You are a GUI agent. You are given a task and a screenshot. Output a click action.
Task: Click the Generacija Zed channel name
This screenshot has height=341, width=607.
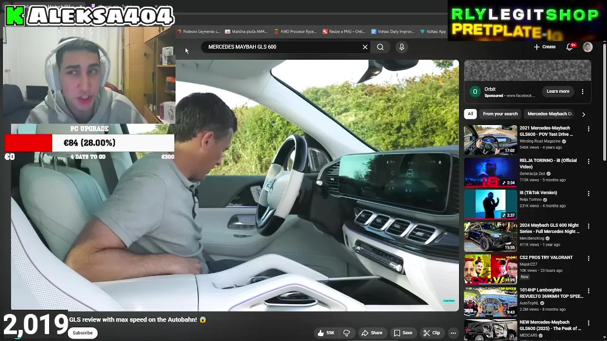pos(532,174)
